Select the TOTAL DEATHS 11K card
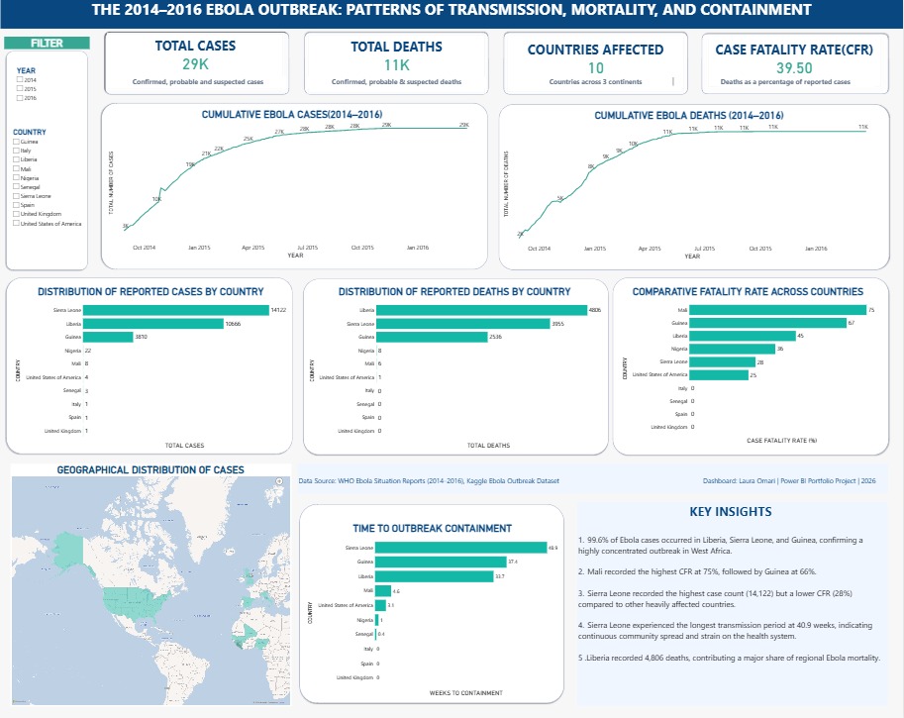 (x=396, y=63)
